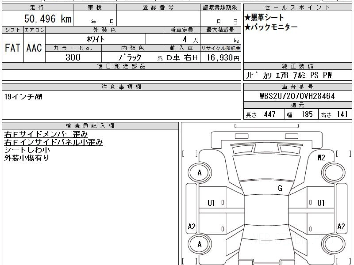
Task: Select the recycle deposit 16,930円
Action: pyautogui.click(x=223, y=57)
